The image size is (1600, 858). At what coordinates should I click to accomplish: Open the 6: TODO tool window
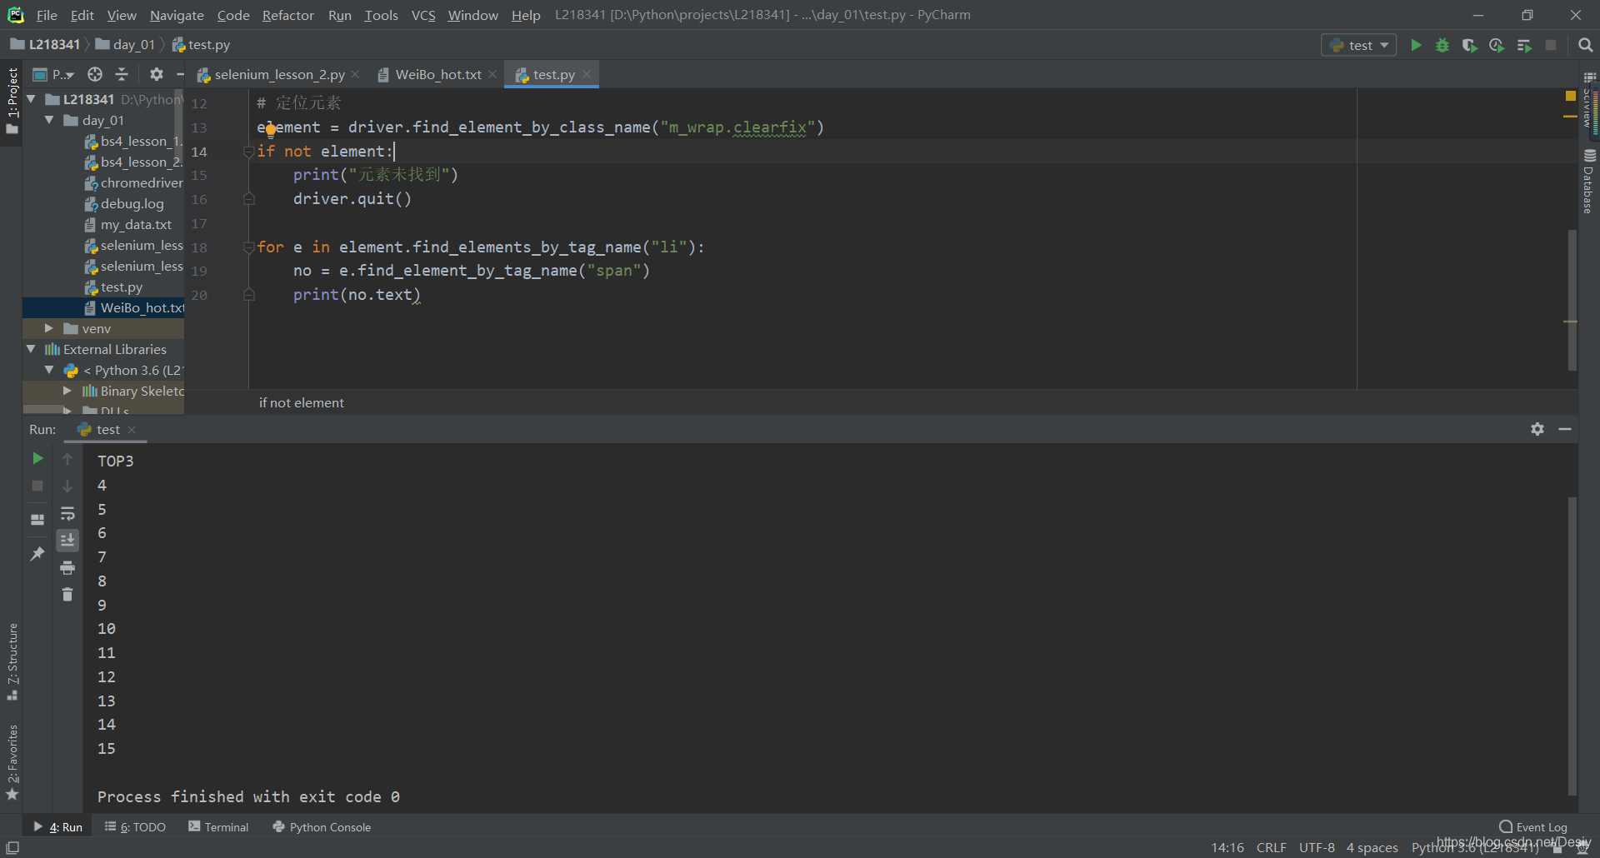point(135,827)
